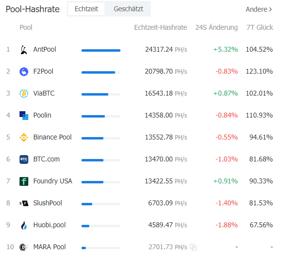Screen dimensions: 281x258
Task: Click the 123.10% luck value
Action: click(260, 71)
